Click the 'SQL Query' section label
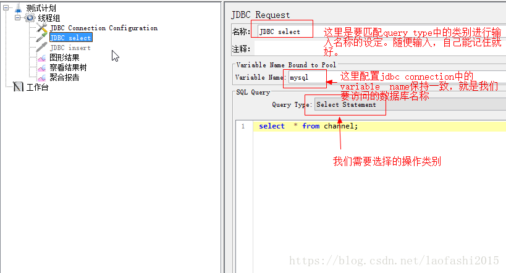 [x=253, y=92]
